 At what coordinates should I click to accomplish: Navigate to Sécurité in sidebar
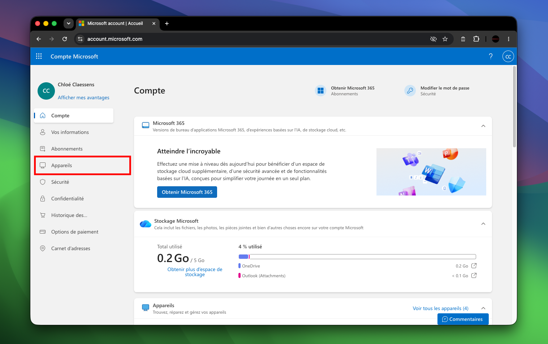pos(74,182)
